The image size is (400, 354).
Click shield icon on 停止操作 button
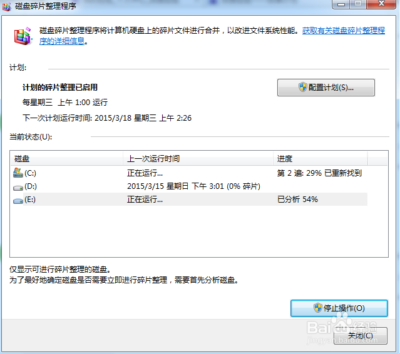pos(318,308)
